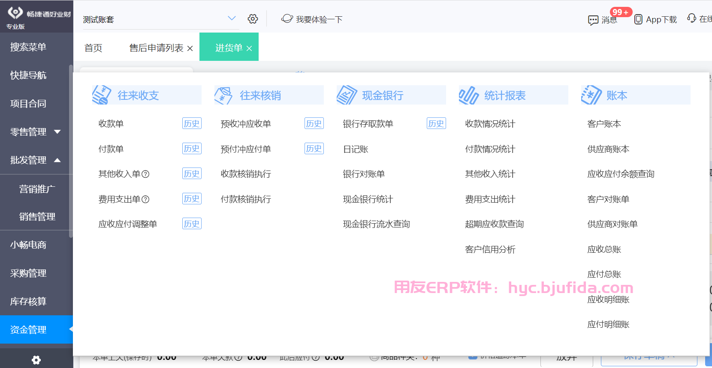Open history for 银行存取款单
This screenshot has height=368, width=712.
(436, 123)
